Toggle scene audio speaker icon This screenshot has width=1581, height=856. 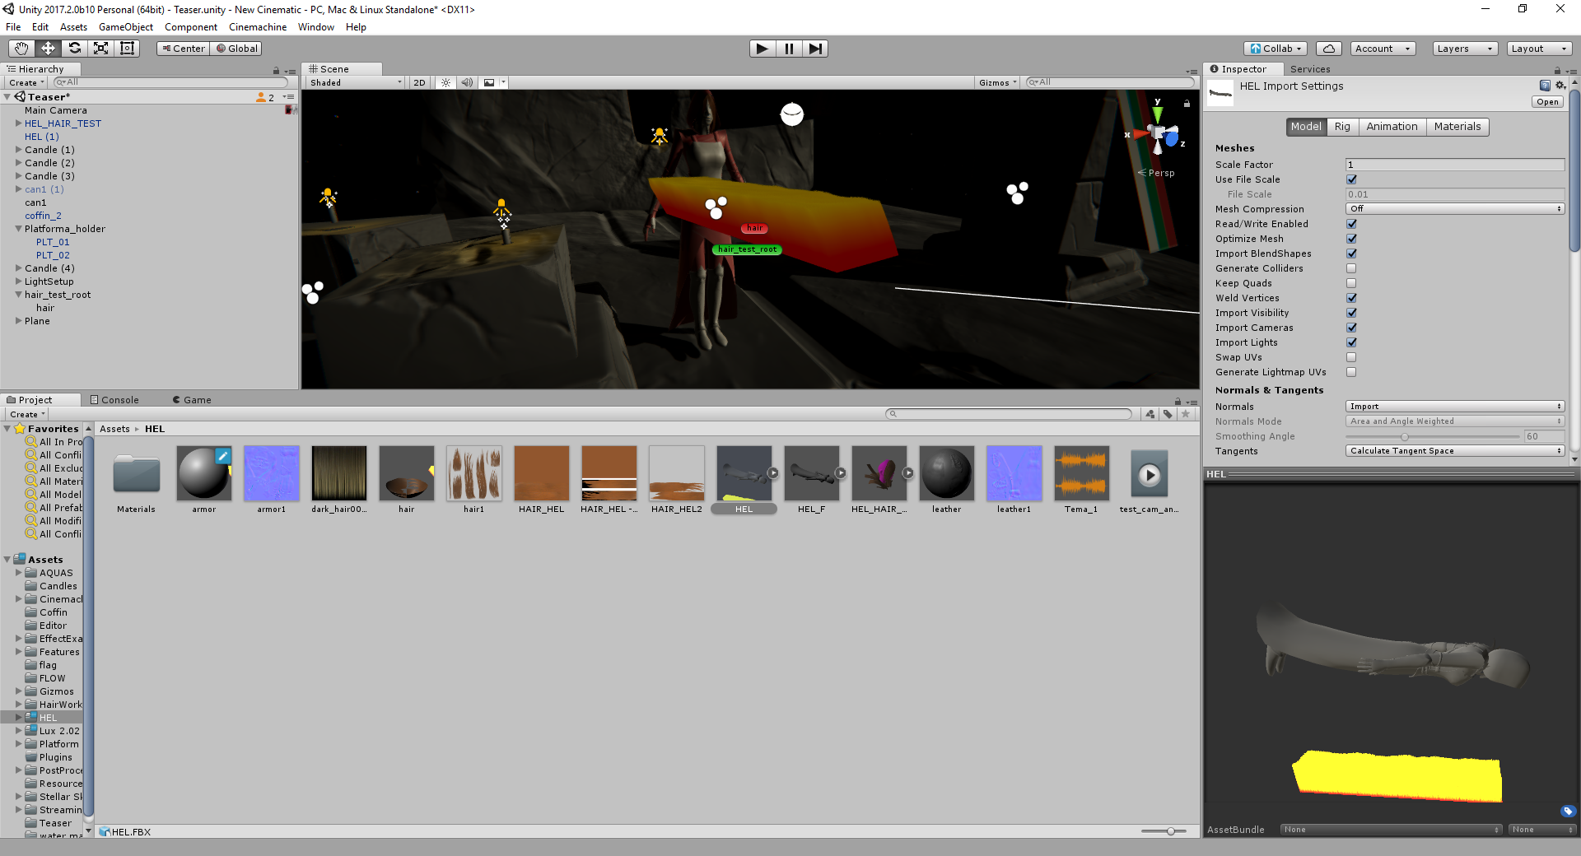coord(467,82)
